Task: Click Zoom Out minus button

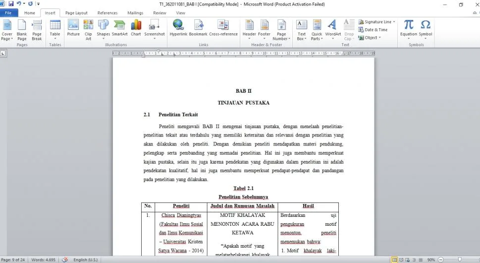Action: coord(441,260)
